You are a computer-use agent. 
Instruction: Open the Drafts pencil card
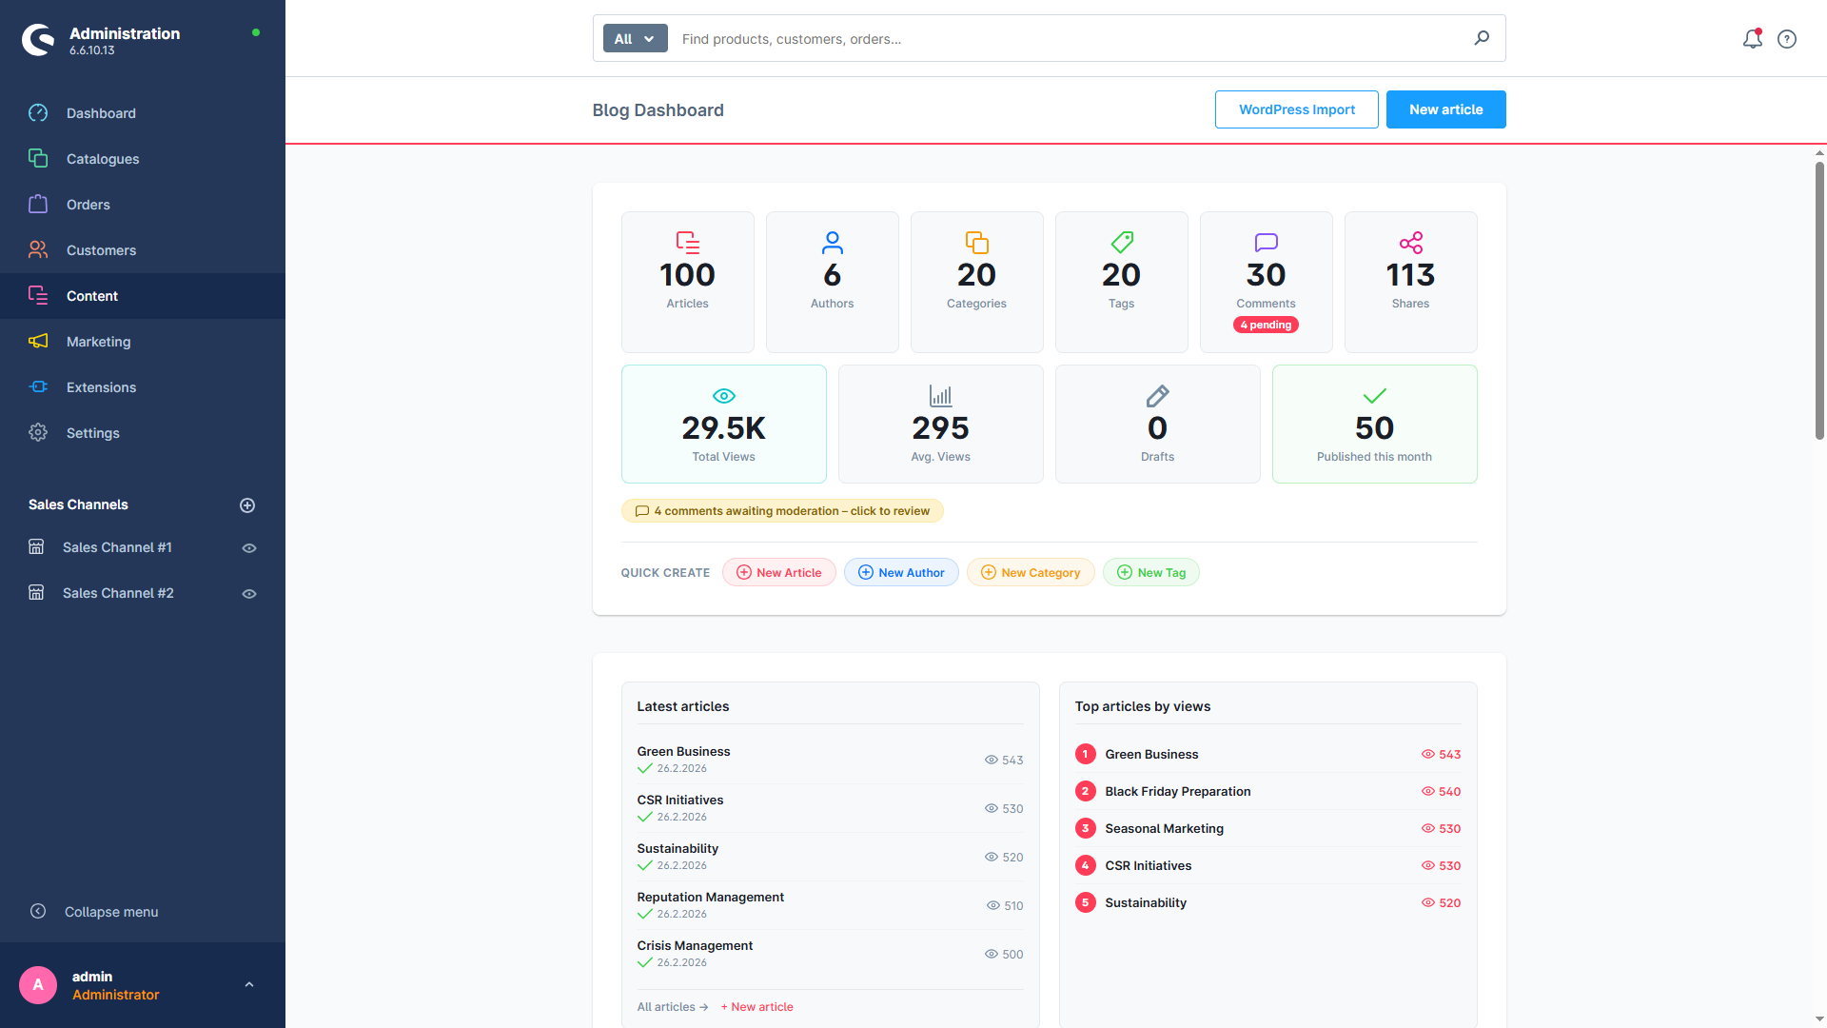coord(1157,425)
